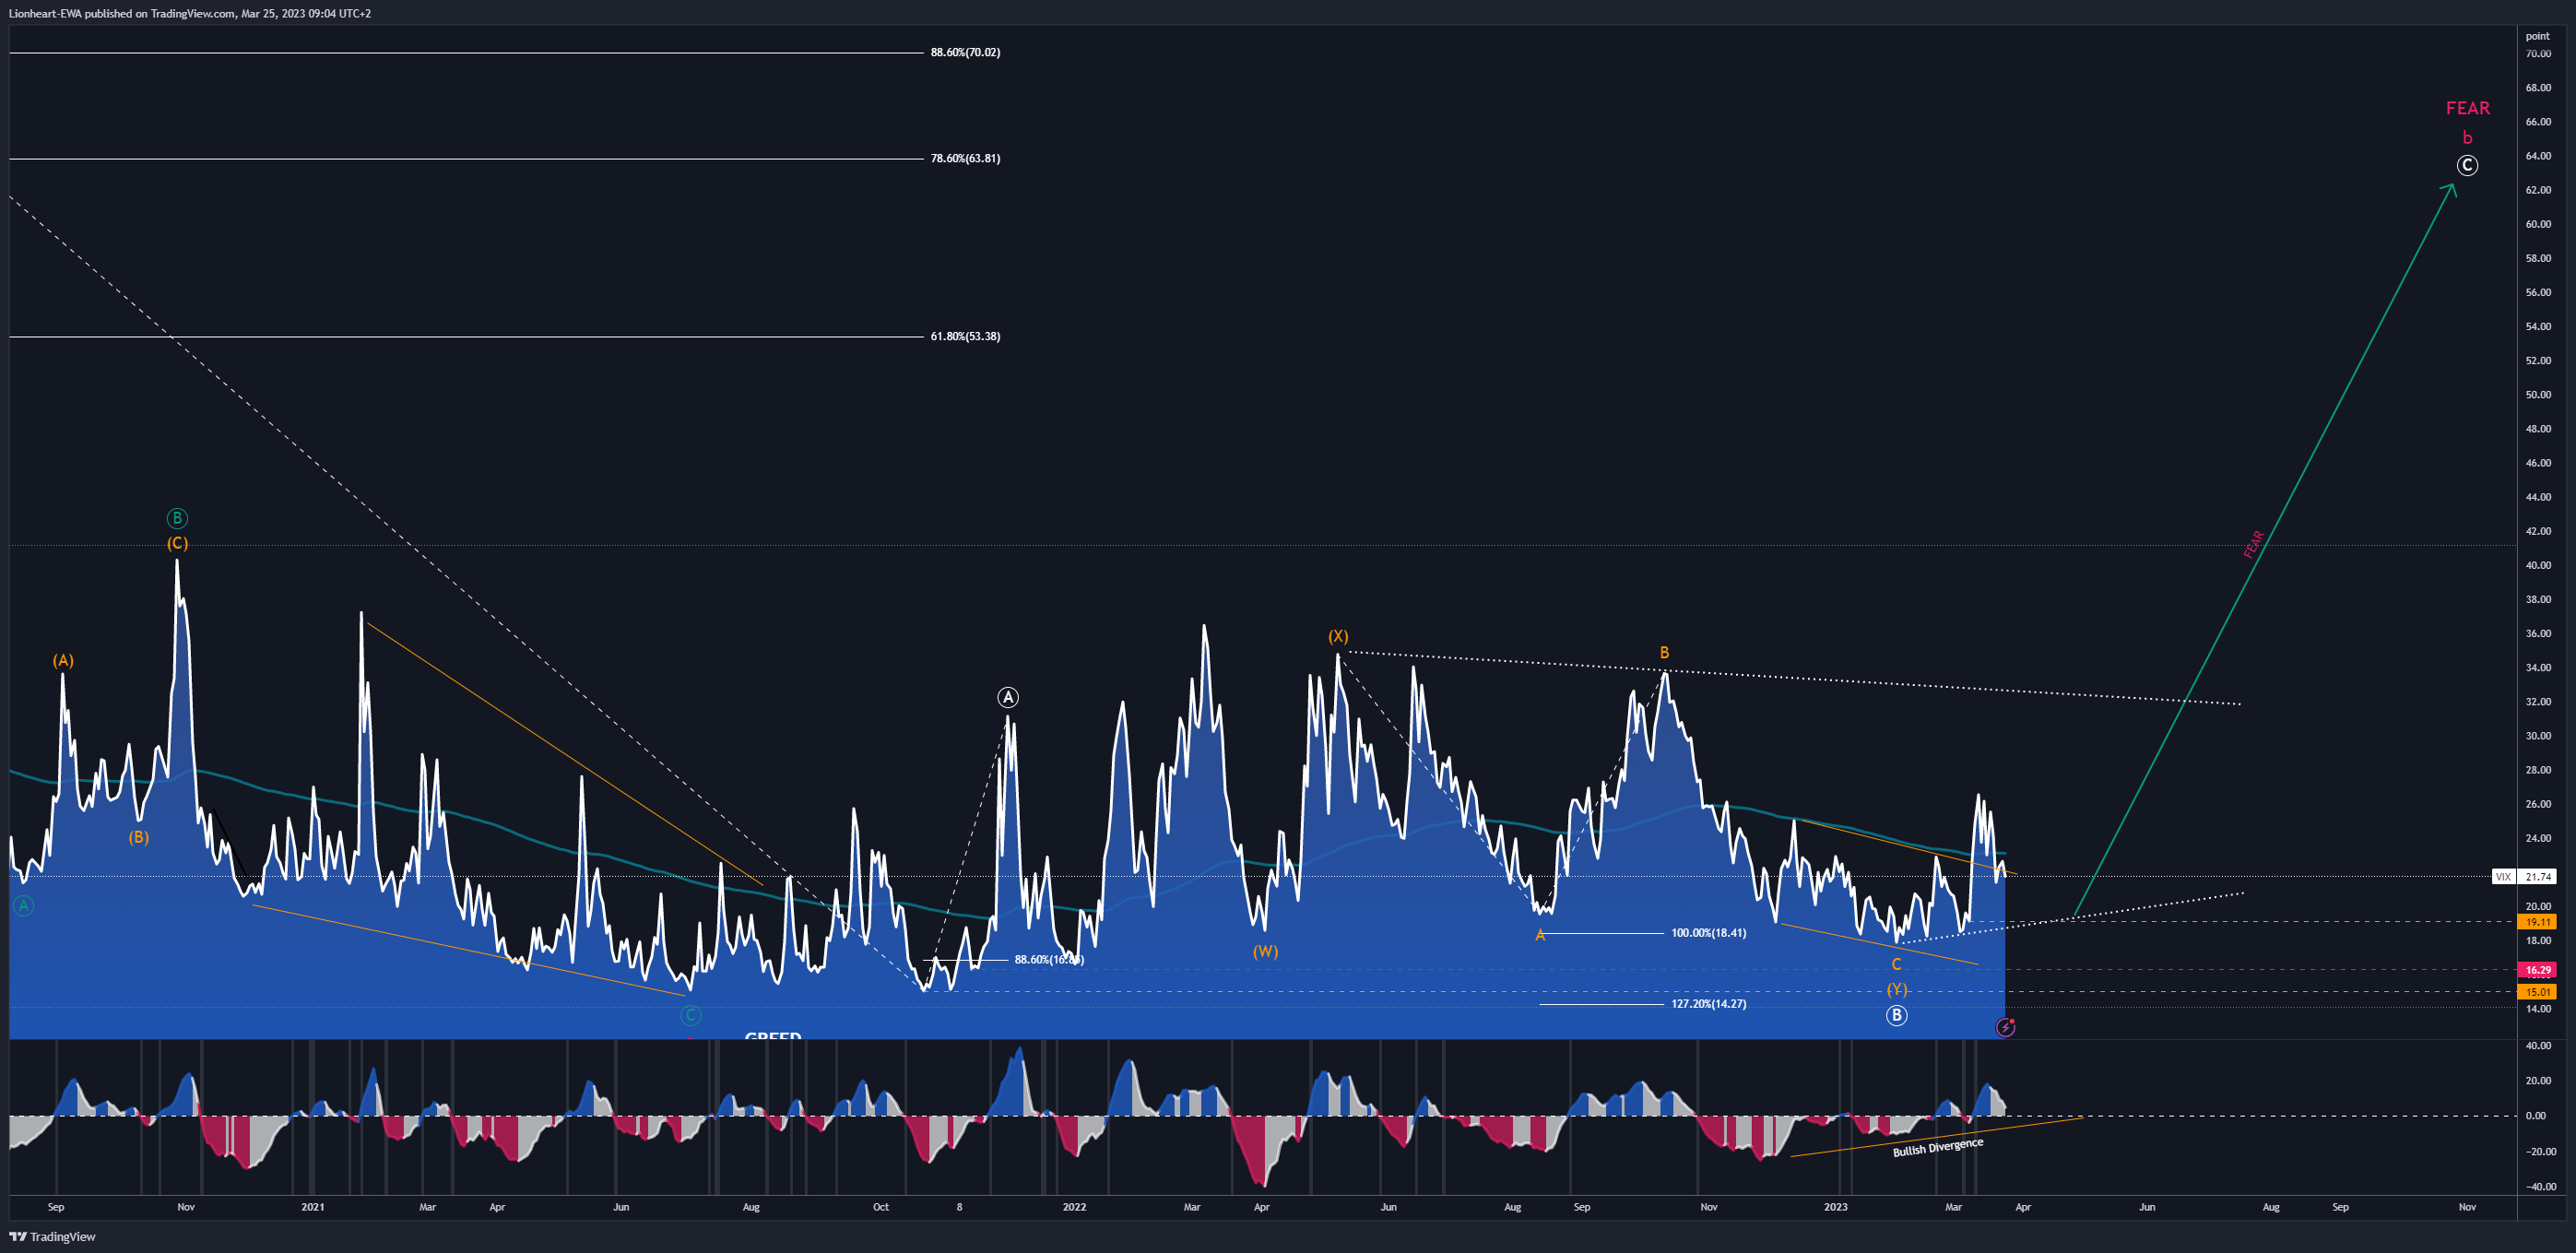Viewport: 2576px width, 1253px height.
Task: Select the green circled B wave label
Action: tap(177, 518)
